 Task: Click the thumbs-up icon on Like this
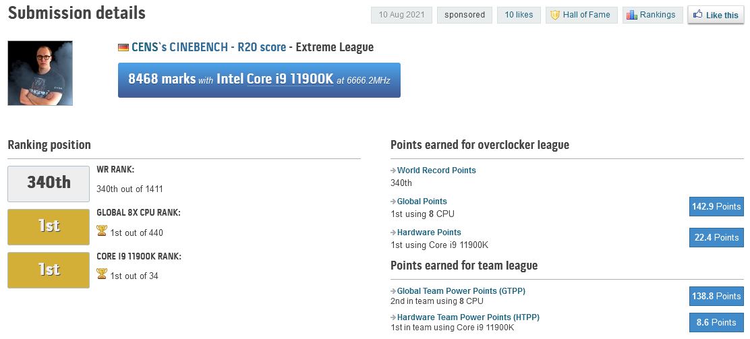(697, 14)
